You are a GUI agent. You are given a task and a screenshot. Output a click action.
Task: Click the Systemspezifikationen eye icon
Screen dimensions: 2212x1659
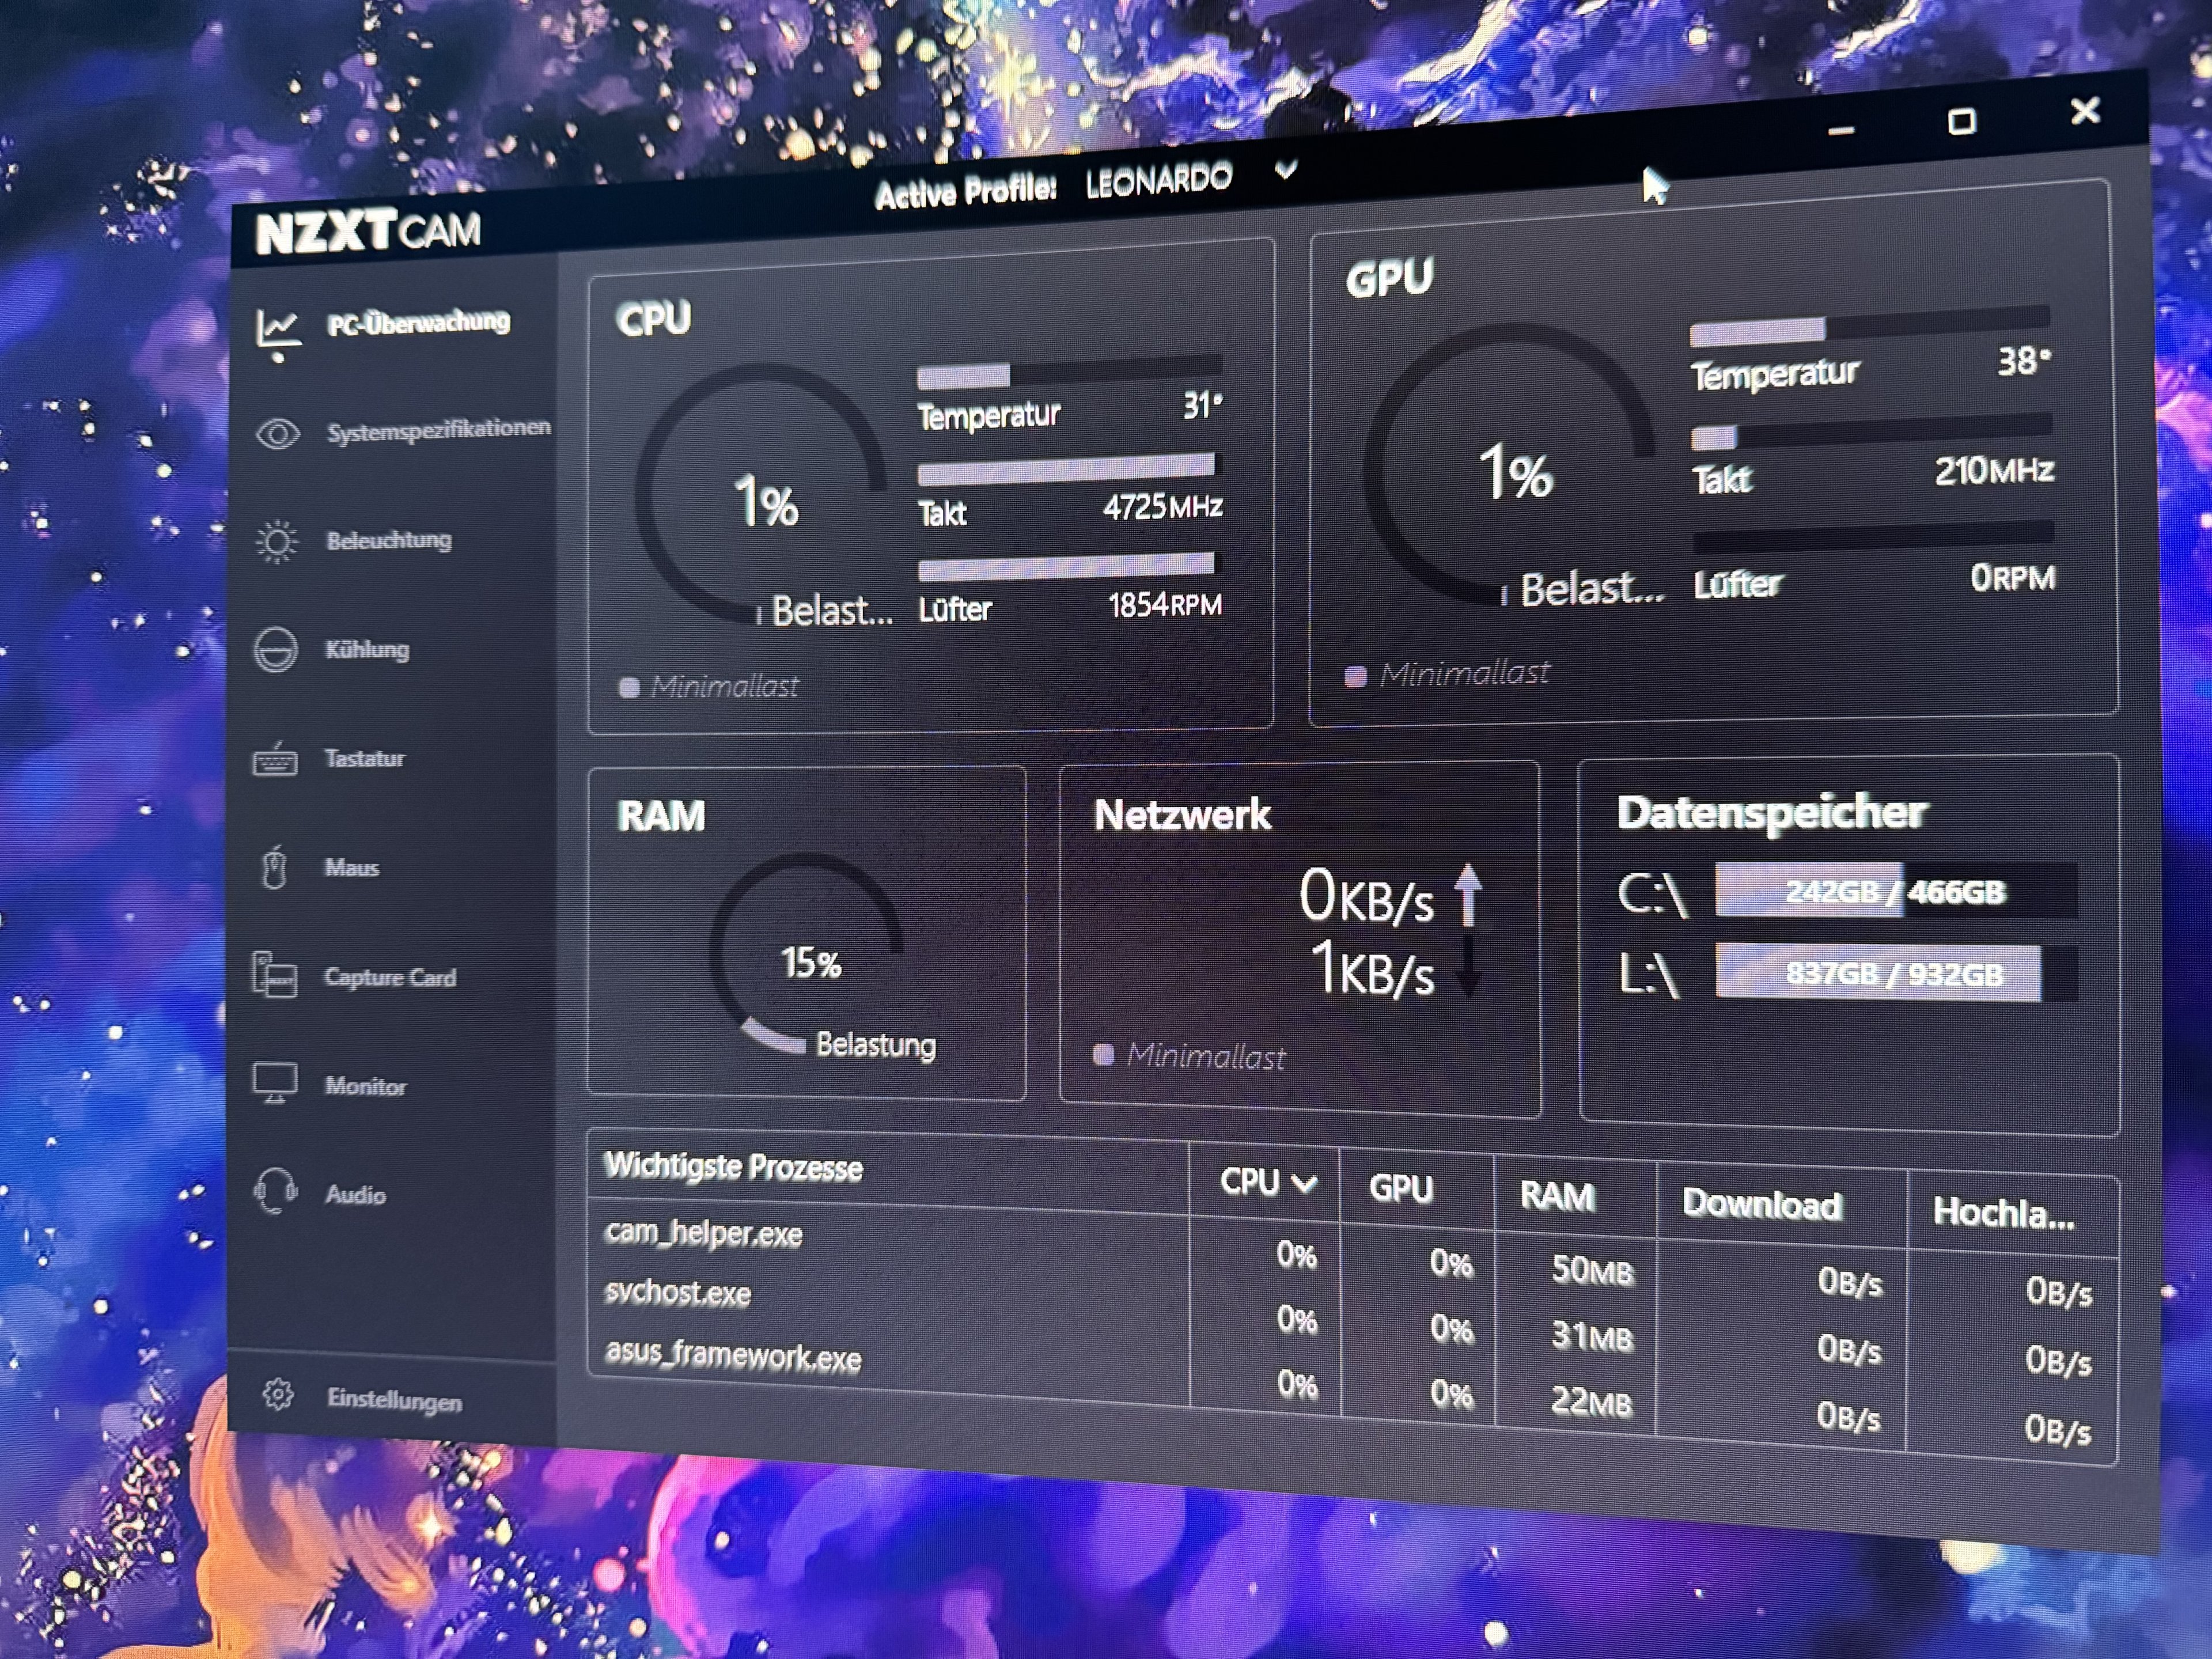(277, 434)
